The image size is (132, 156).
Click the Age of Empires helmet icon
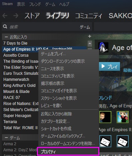(x=103, y=47)
